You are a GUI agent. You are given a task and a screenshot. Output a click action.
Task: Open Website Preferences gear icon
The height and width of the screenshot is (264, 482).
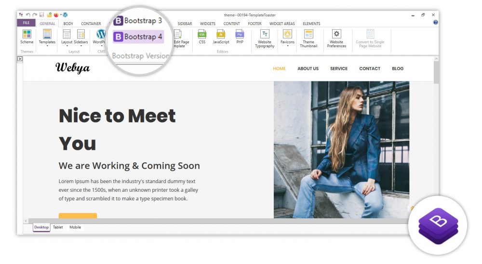tap(336, 34)
